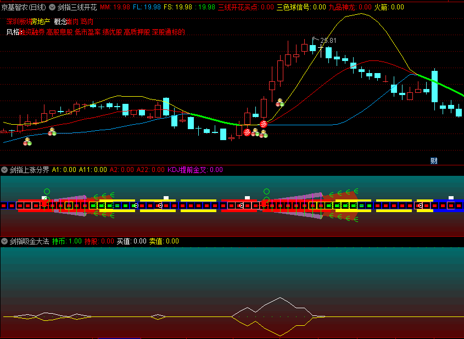This screenshot has width=464, height=339.
Task: Click the 持股: 0.00 value
Action: 99,241
